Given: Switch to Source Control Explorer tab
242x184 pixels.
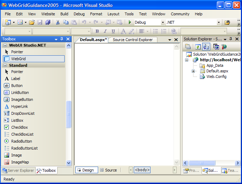Looking at the screenshot, I should click(133, 40).
